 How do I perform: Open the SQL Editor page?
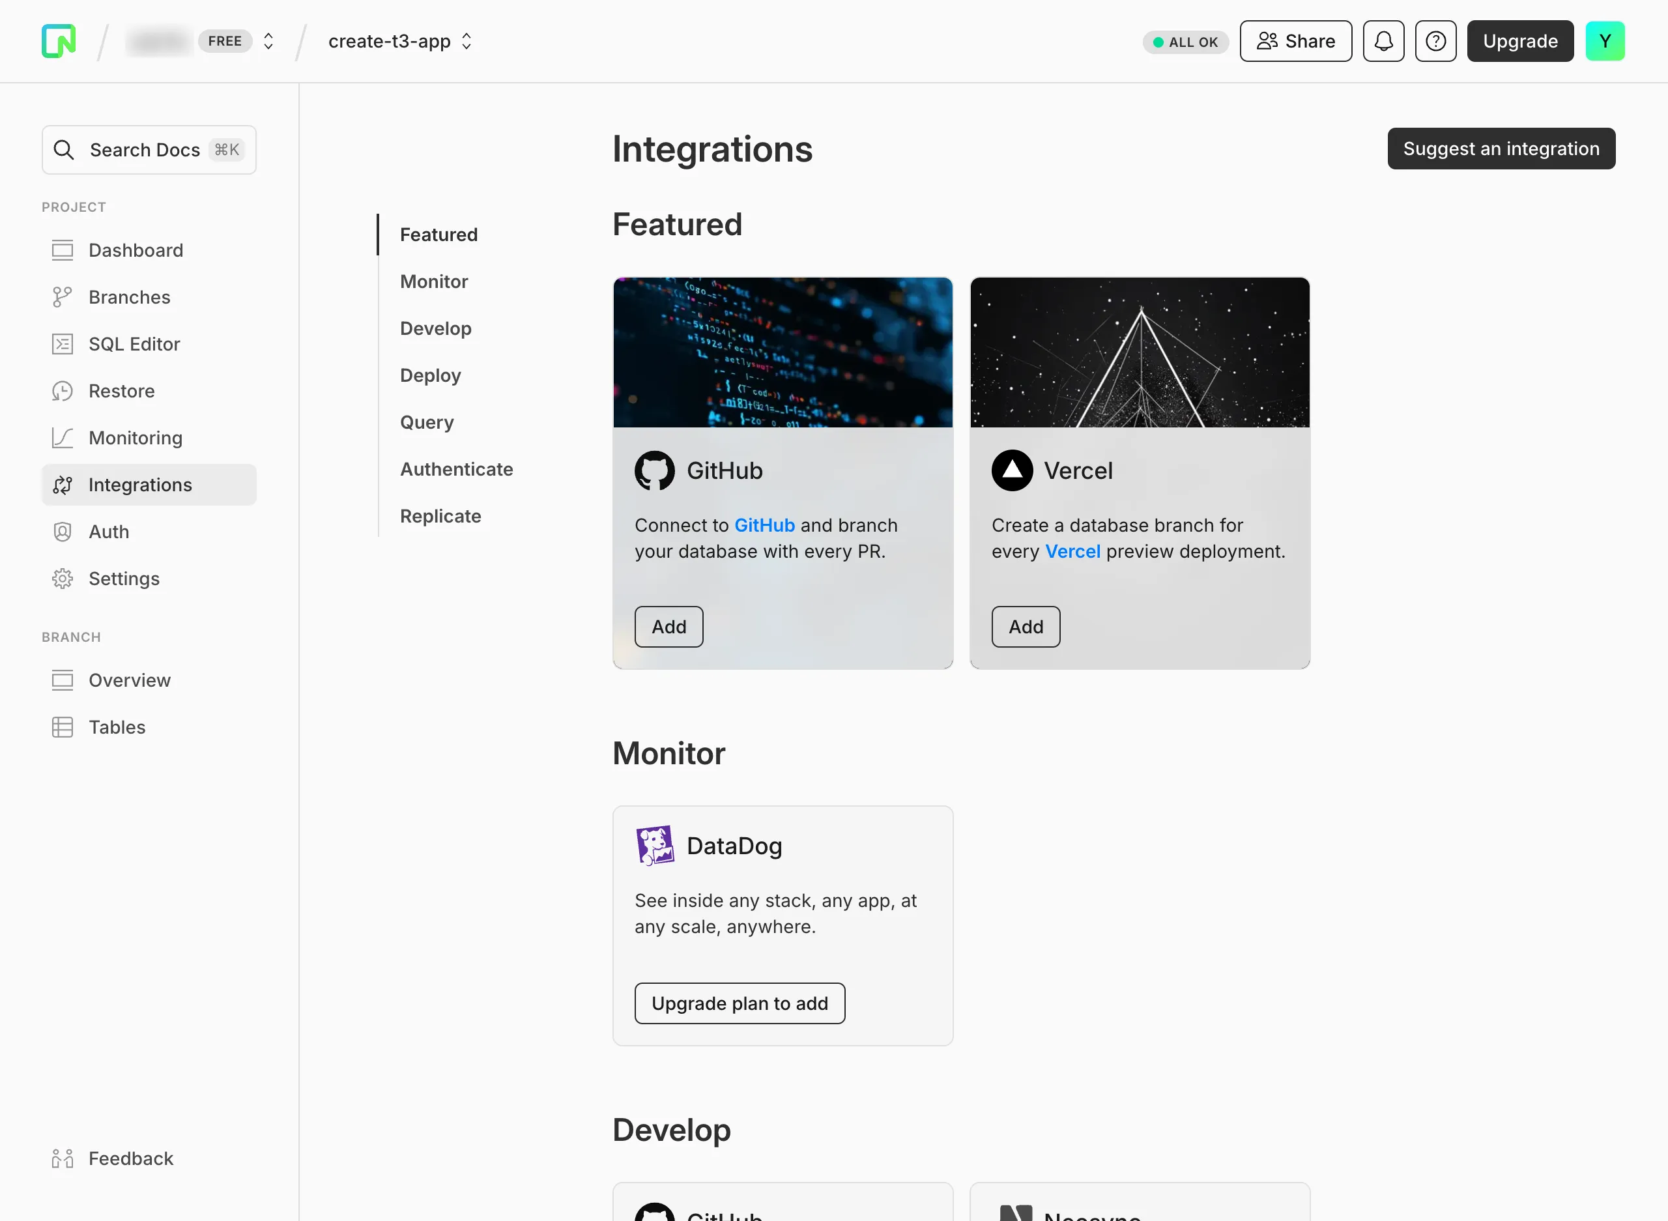click(x=149, y=345)
